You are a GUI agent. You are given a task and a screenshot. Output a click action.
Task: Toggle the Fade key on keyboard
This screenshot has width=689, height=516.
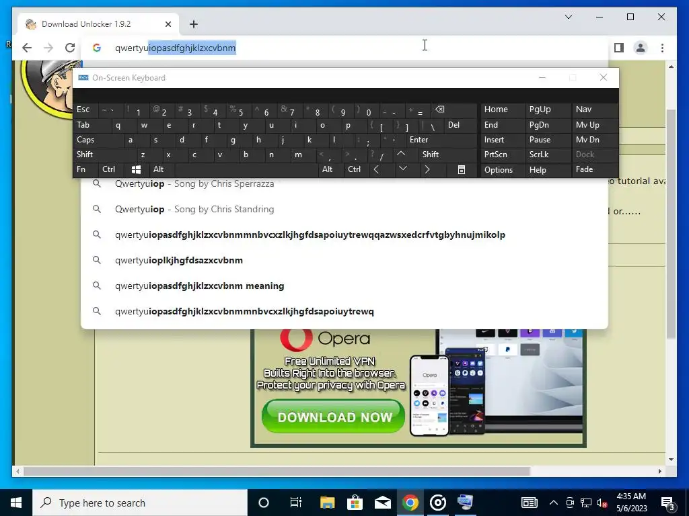[595, 170]
